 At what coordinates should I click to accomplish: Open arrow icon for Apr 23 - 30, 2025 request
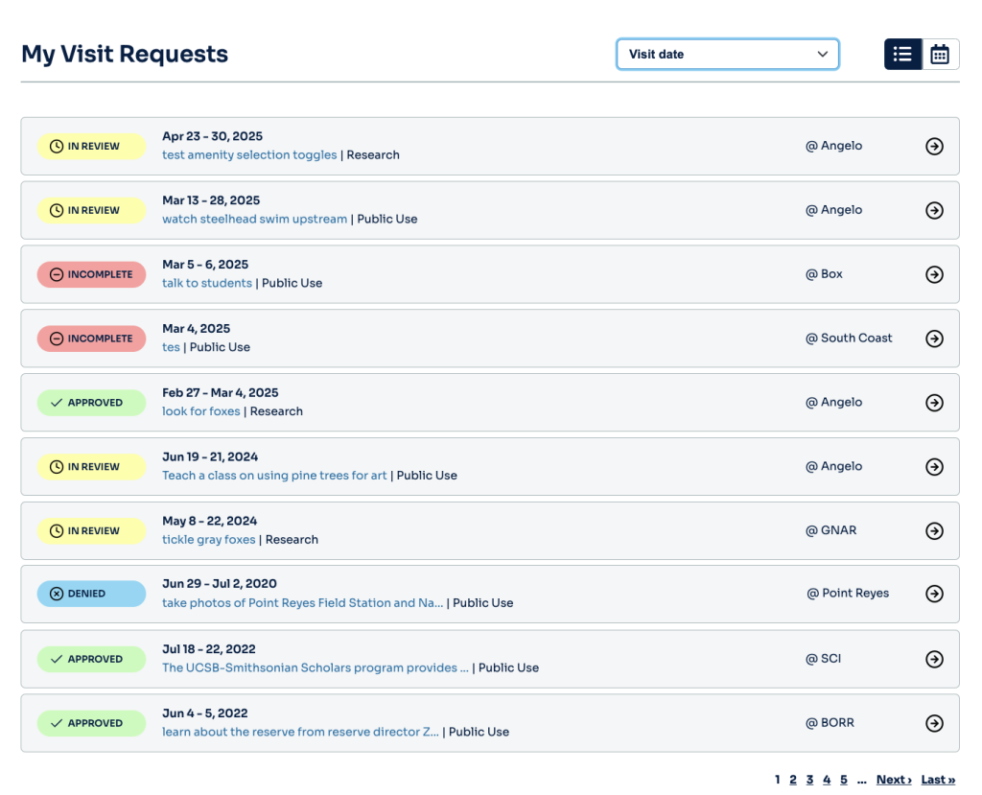coord(934,146)
